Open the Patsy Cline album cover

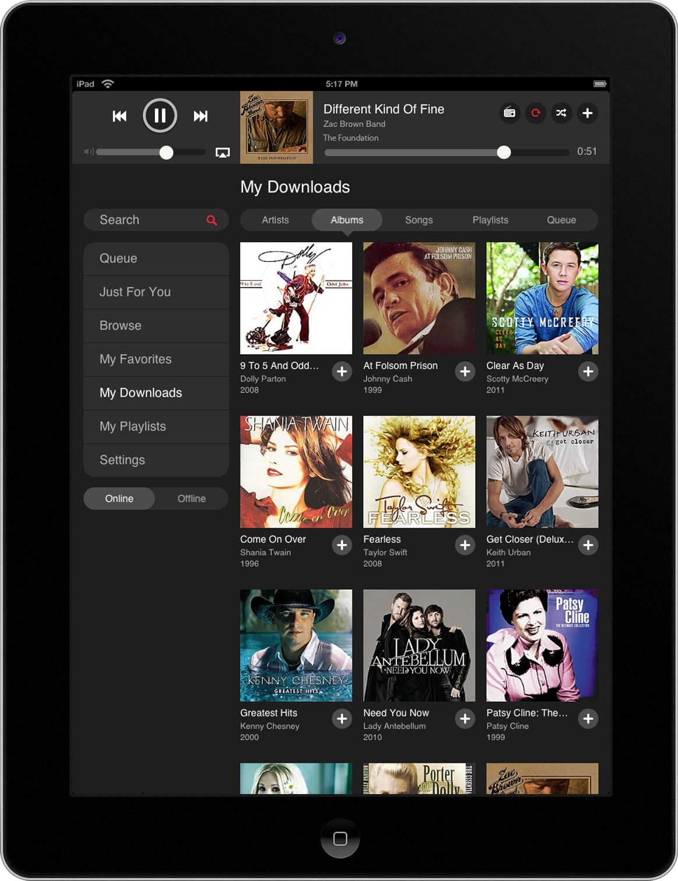pyautogui.click(x=542, y=645)
